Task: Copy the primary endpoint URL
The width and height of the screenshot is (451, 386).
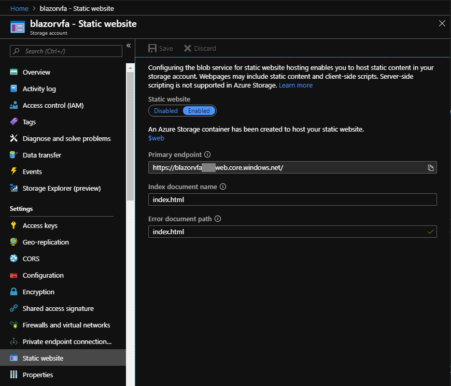Action: click(x=430, y=167)
